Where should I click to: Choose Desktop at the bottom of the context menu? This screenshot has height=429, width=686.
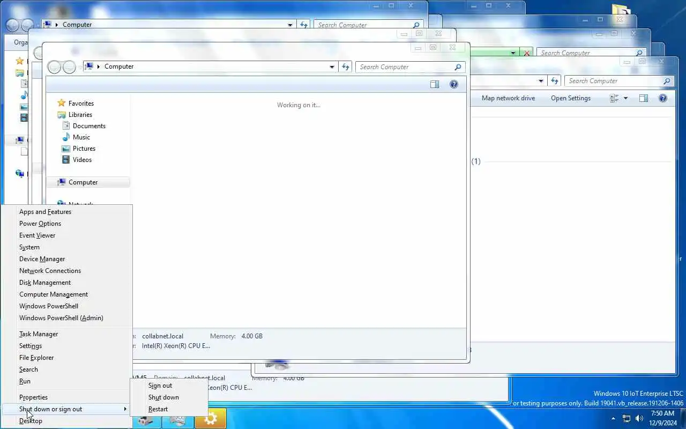[67, 421]
